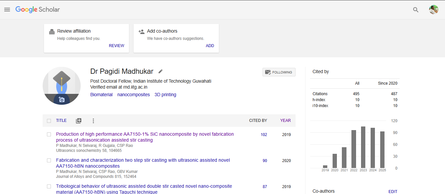The image size is (445, 194).
Task: Open the three-dot more options menu
Action: (x=93, y=121)
